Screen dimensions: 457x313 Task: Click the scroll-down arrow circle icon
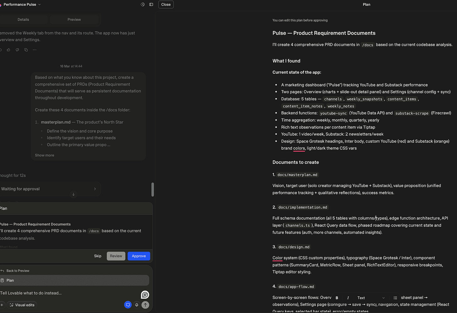[x=73, y=194]
